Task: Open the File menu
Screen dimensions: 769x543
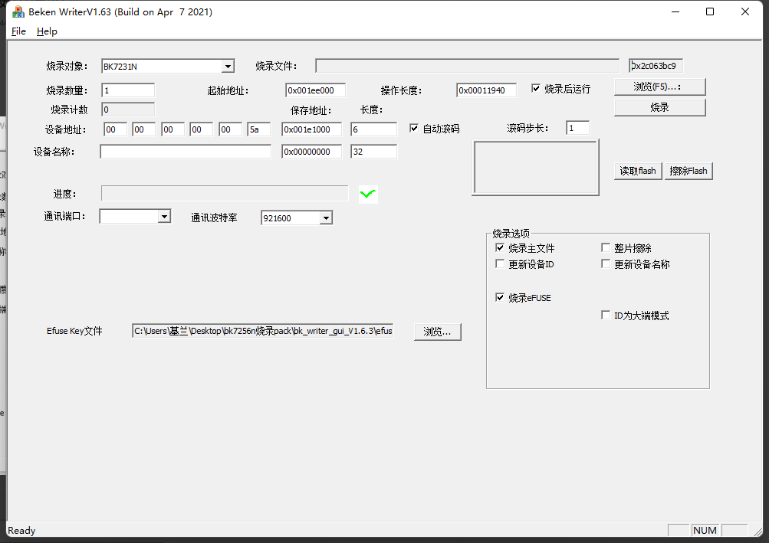Action: point(18,31)
